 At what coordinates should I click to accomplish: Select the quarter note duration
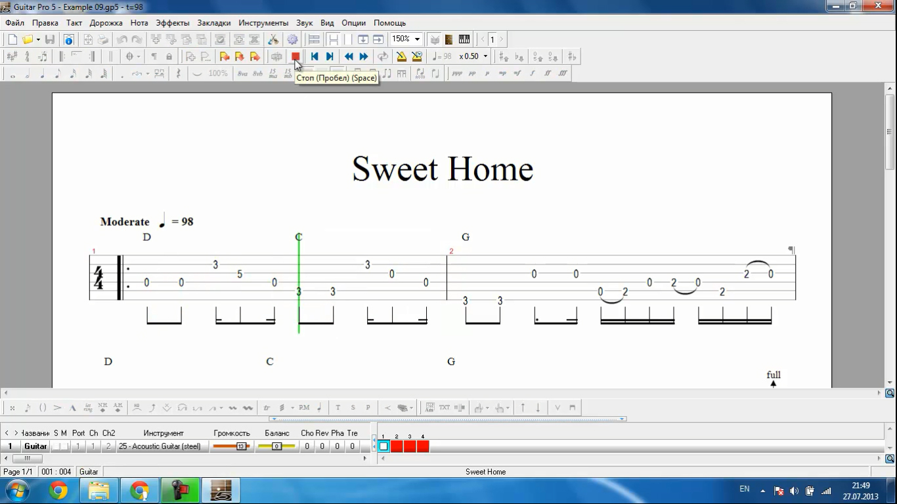coord(43,73)
